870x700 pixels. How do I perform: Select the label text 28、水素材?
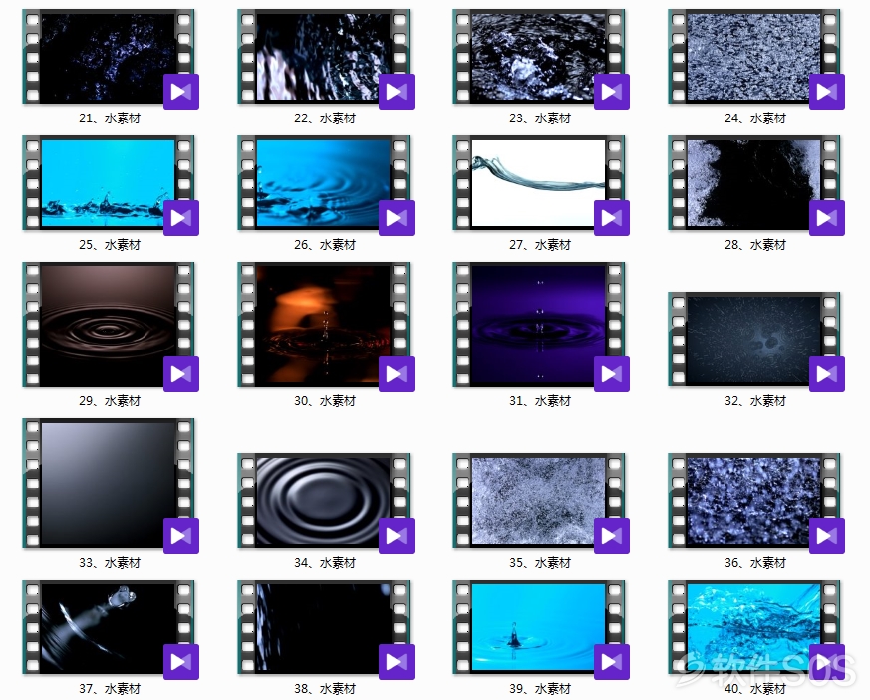tap(755, 244)
